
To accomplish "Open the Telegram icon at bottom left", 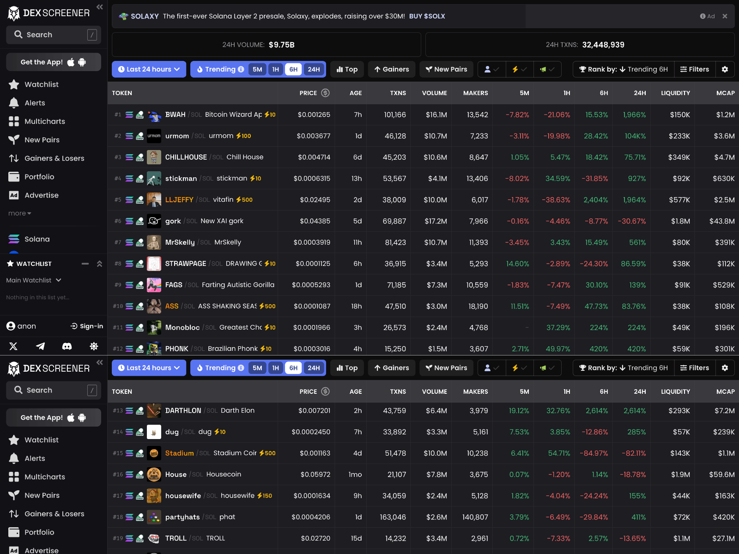I will 40,346.
